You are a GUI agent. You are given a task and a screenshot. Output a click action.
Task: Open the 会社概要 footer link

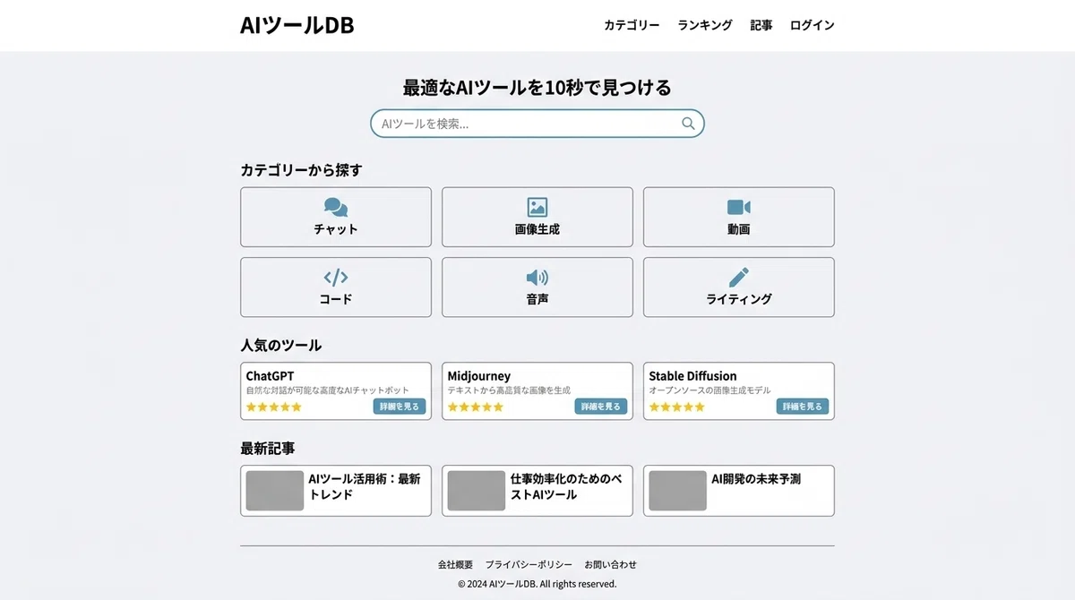pos(455,565)
